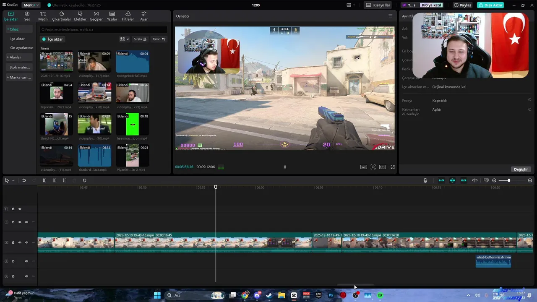Mute the main video track audio
The height and width of the screenshot is (302, 537).
tap(26, 242)
